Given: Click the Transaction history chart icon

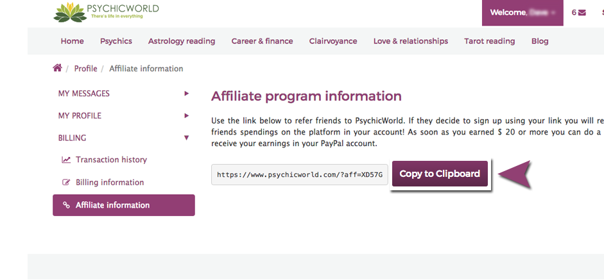Looking at the screenshot, I should click(66, 160).
